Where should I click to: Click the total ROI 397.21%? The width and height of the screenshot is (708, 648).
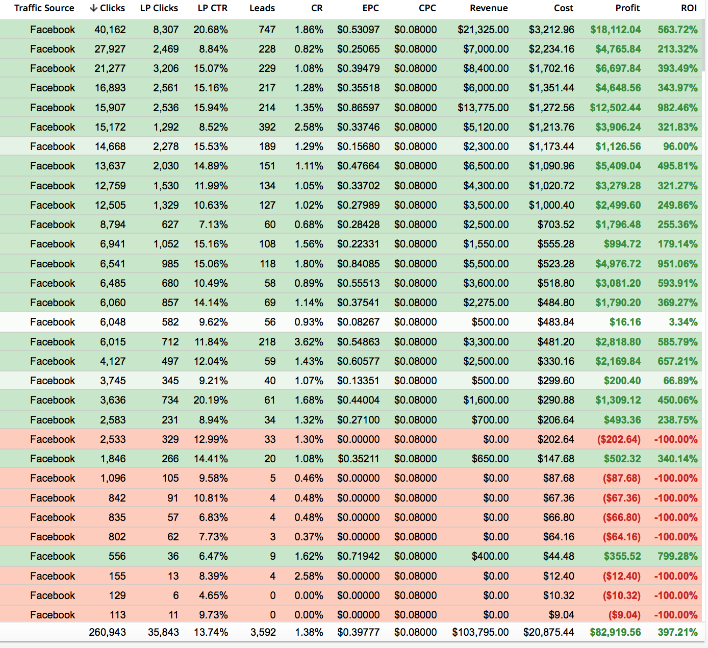(677, 632)
